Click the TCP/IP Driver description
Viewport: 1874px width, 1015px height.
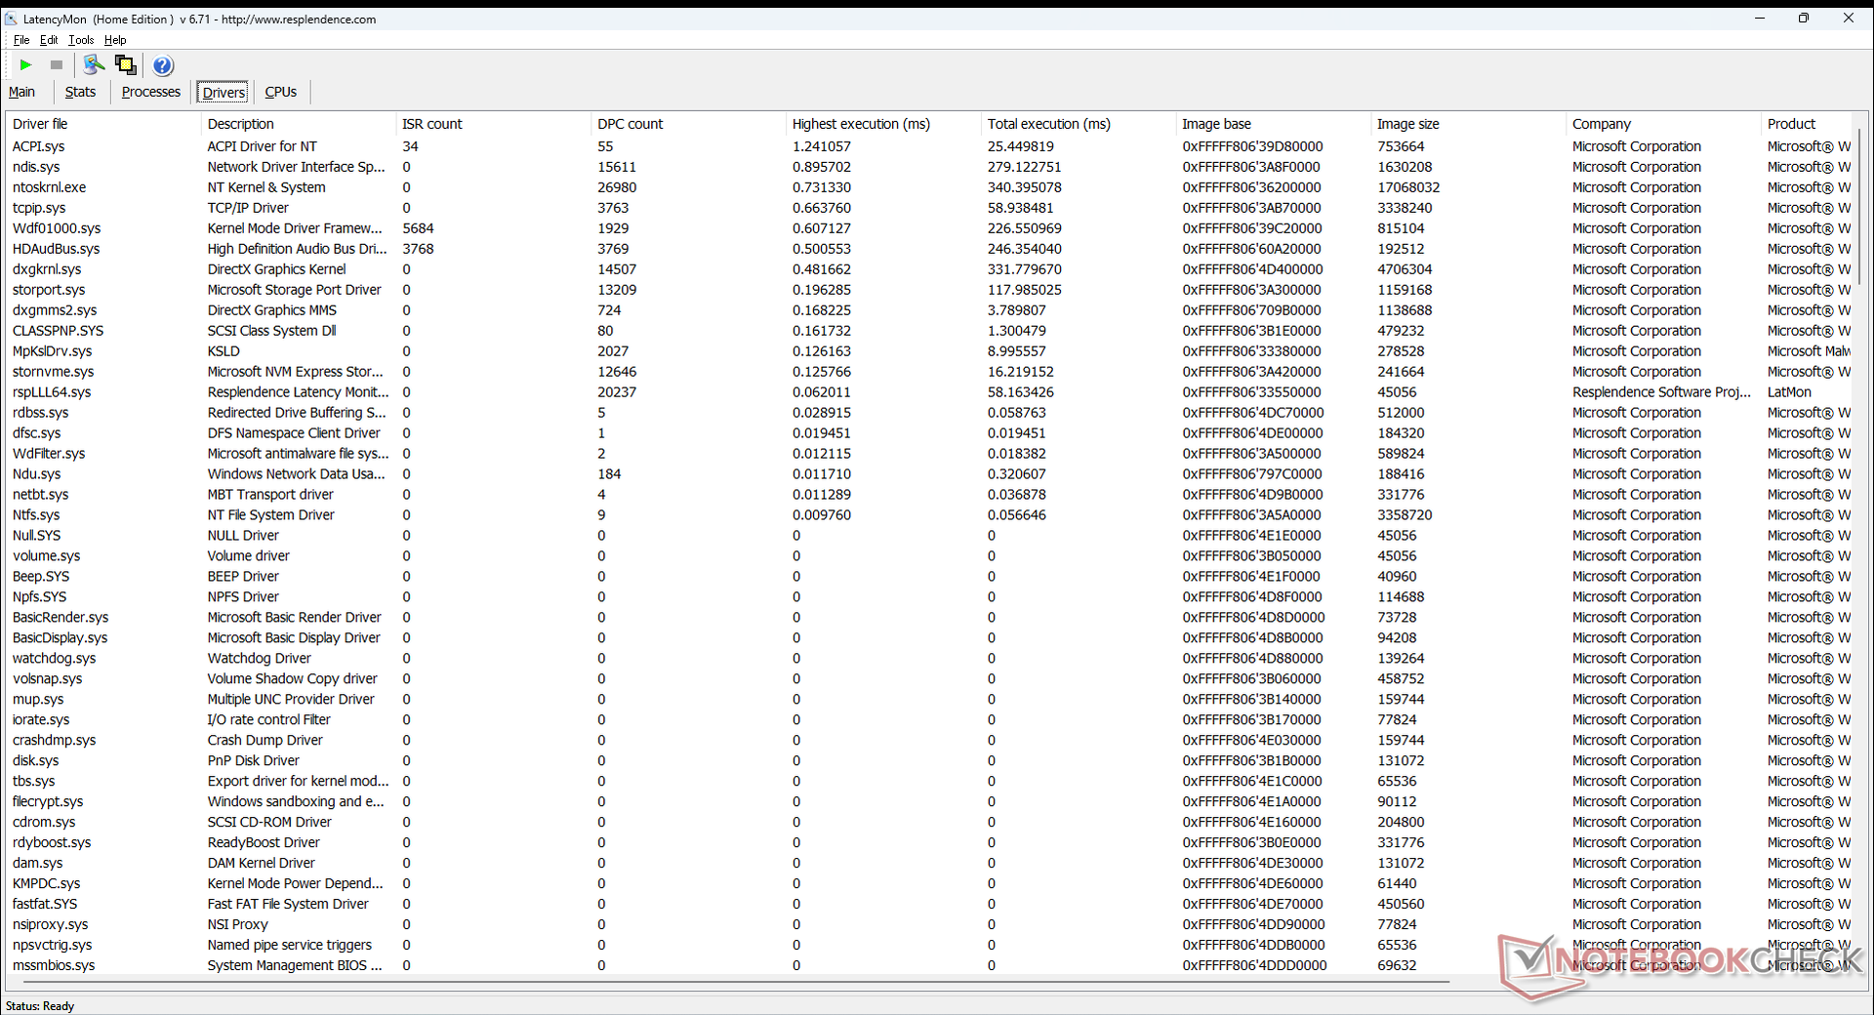tap(248, 208)
